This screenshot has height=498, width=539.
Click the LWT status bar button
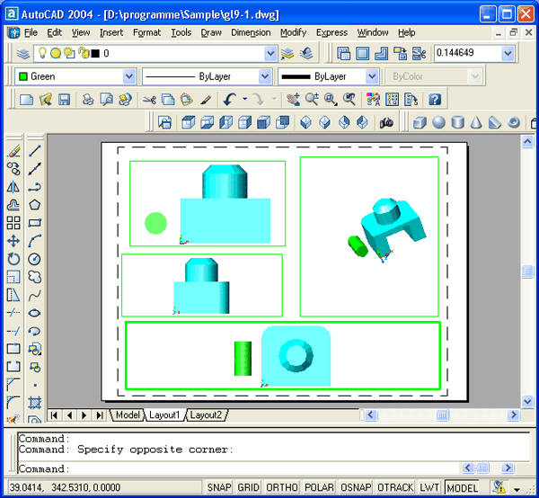pyautogui.click(x=429, y=487)
